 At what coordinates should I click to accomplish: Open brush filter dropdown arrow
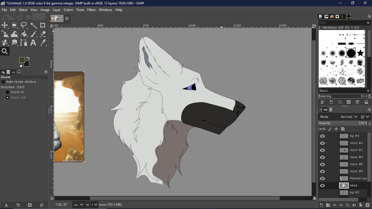[x=369, y=23]
